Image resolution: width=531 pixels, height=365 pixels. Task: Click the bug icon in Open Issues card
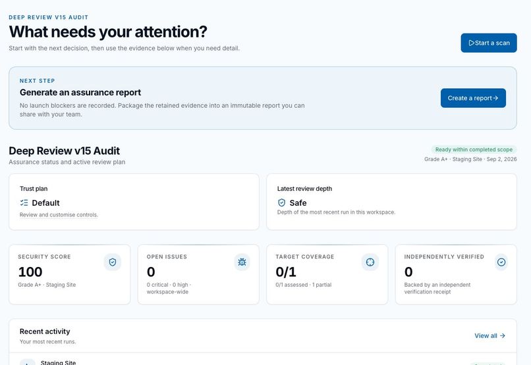[x=242, y=262]
